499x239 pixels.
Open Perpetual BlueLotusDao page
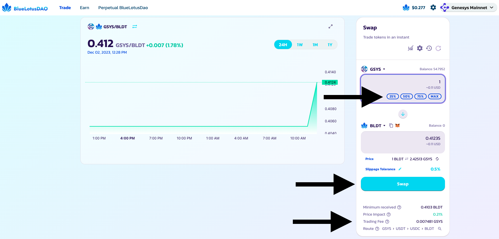click(123, 8)
